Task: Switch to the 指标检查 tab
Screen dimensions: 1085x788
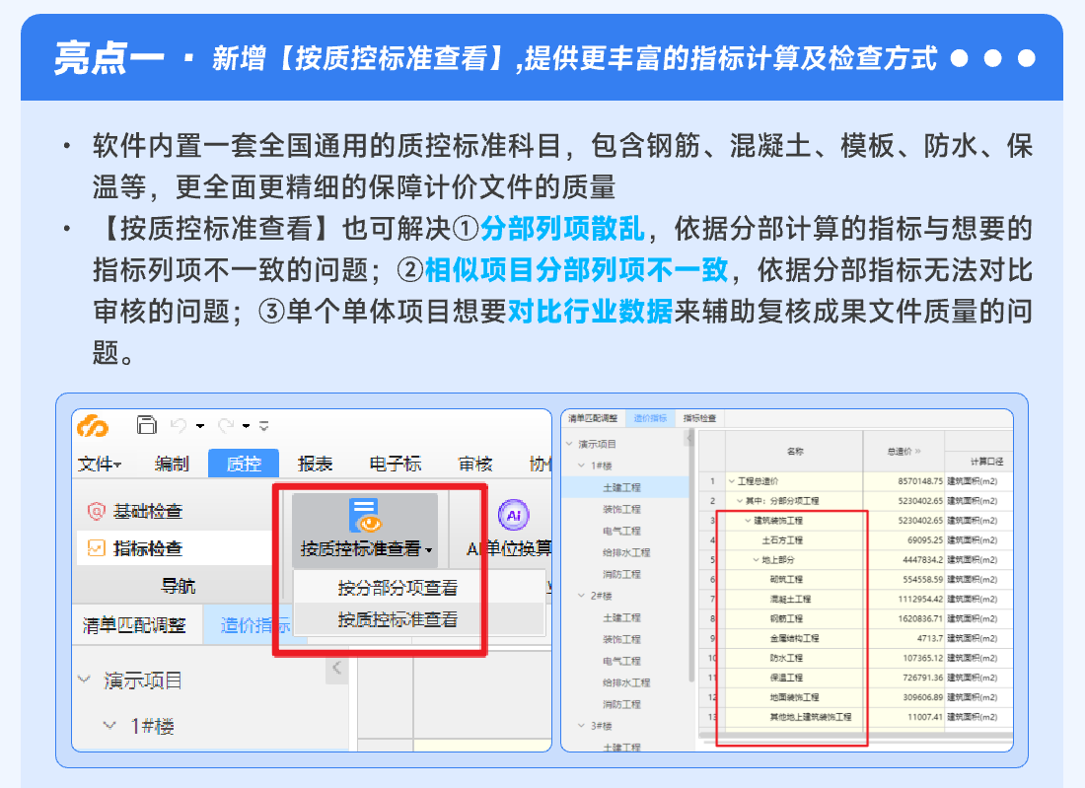Action: (x=698, y=418)
